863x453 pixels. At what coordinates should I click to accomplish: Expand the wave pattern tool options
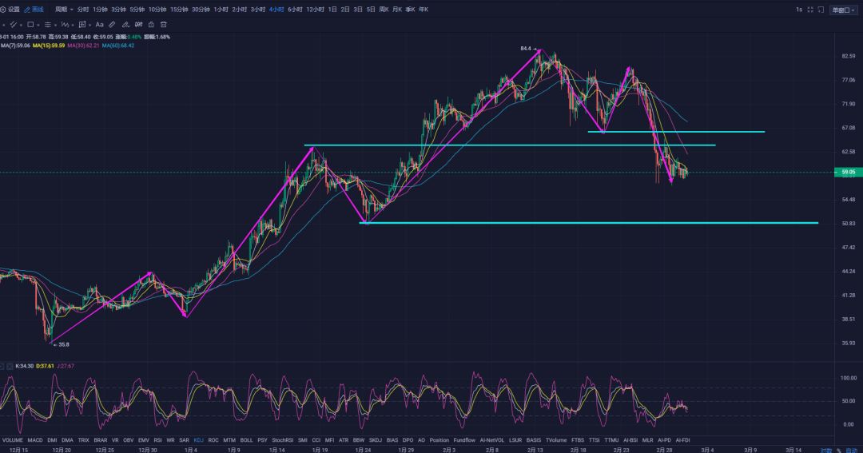point(73,25)
